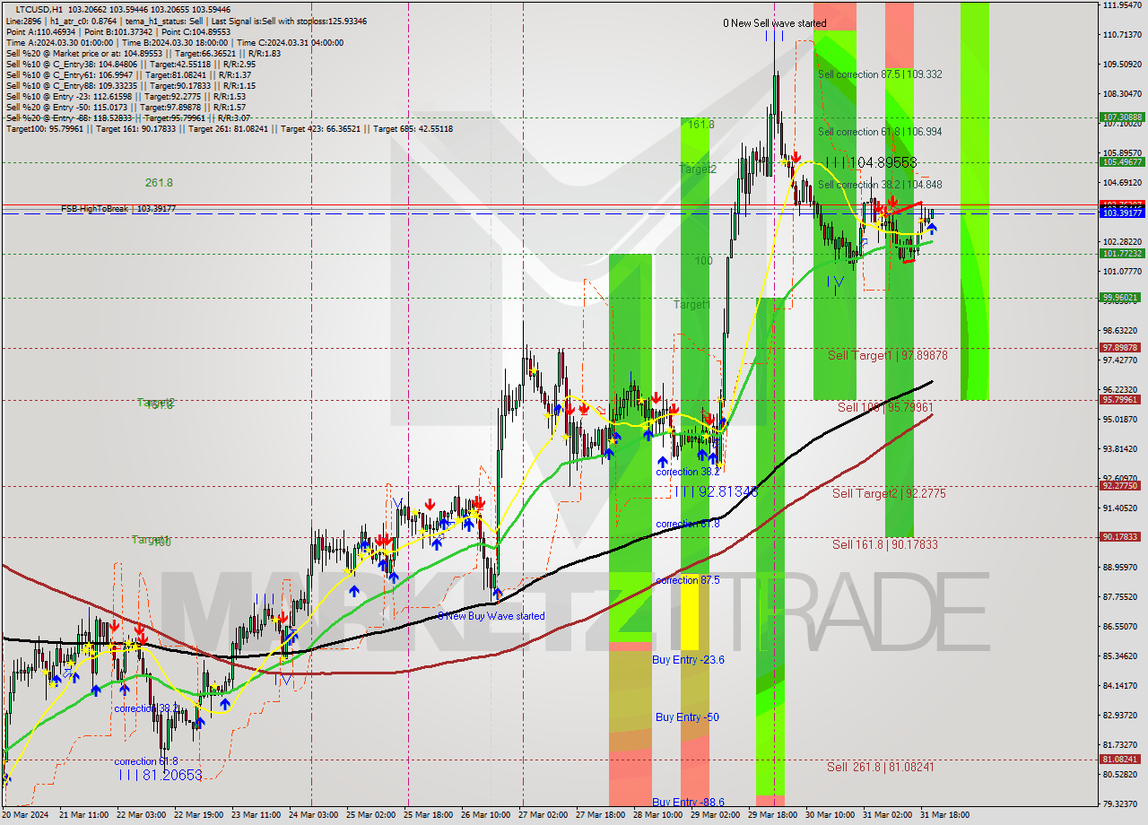The image size is (1148, 825).
Task: Click the '31 Mar 18:00' time axis label
Action: tap(944, 815)
